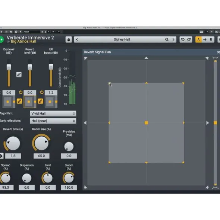Open the reverb signal pan thumbnail
The width and height of the screenshot is (220, 220).
coord(30,102)
